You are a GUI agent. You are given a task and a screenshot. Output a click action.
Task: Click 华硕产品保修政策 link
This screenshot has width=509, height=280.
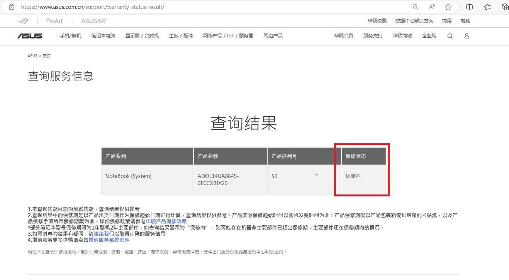click(x=166, y=221)
